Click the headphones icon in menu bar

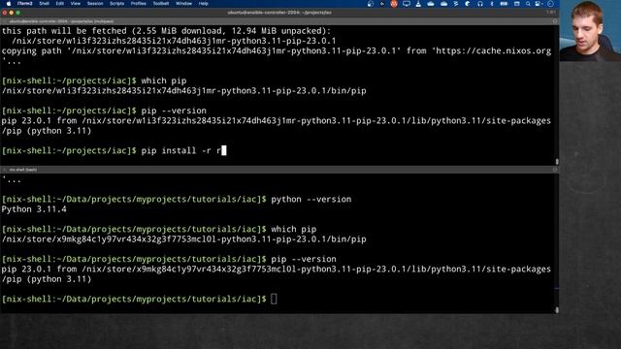(480, 4)
